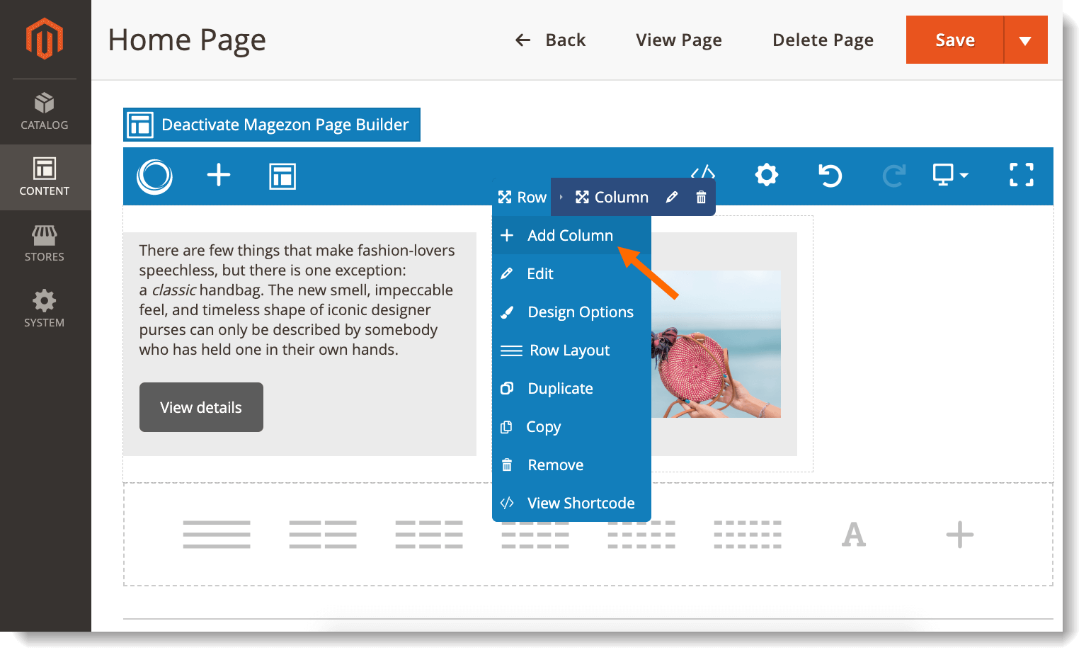Image resolution: width=1091 pixels, height=660 pixels.
Task: Enter fullscreen mode via the fullscreen icon
Action: 1021,176
